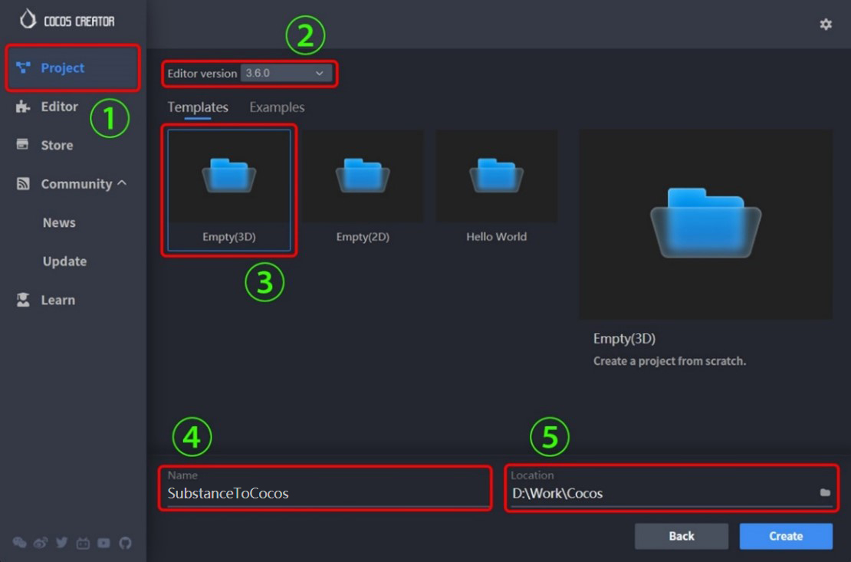Click the 'Create a project from scratch.' description
This screenshot has height=562, width=851.
(669, 361)
